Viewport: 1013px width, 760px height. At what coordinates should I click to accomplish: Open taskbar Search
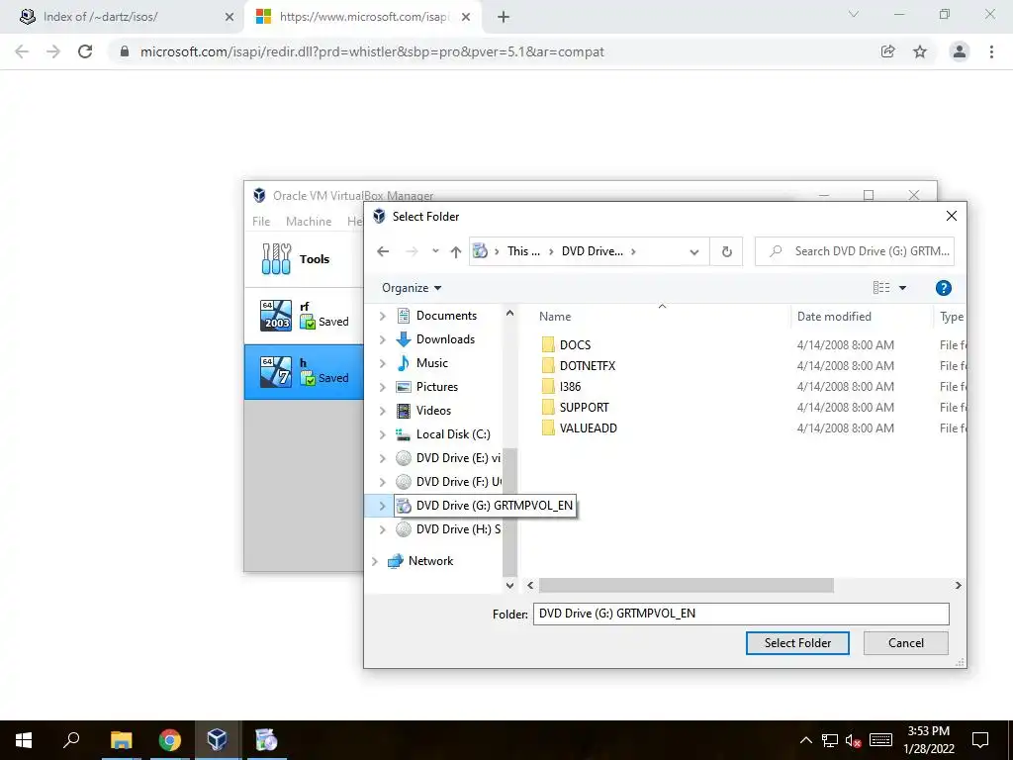71,740
